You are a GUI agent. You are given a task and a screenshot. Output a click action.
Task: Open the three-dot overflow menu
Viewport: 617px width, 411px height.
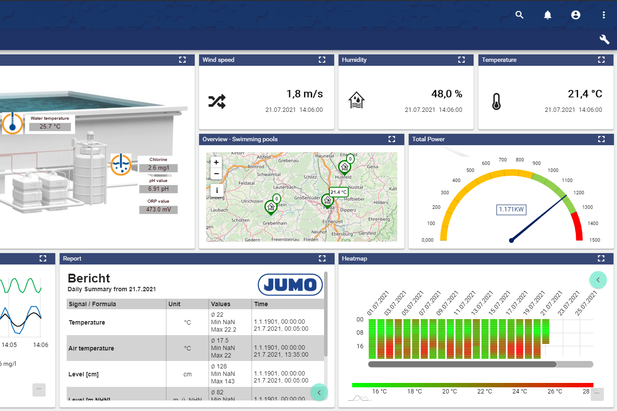point(604,15)
